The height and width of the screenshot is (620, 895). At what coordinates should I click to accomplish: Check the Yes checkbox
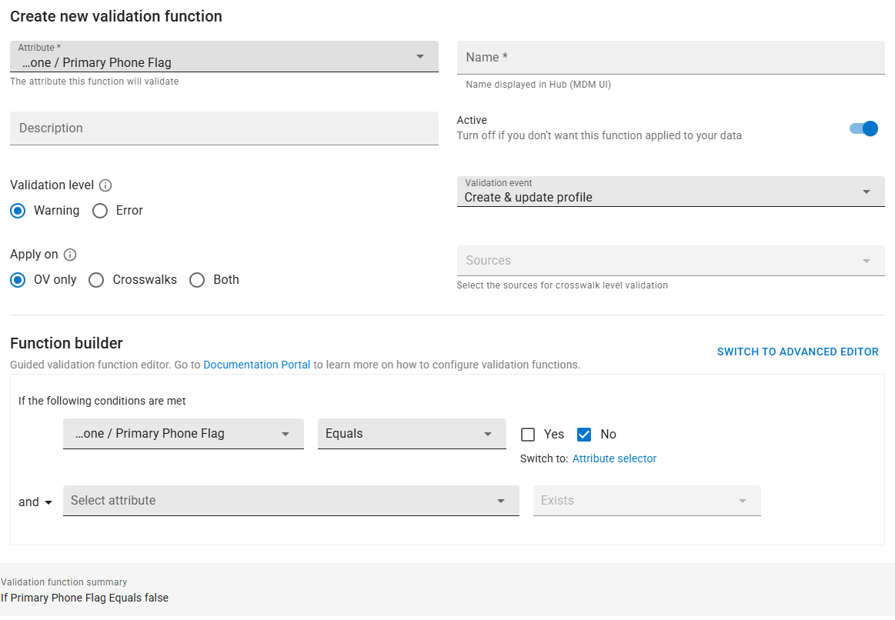click(x=528, y=435)
